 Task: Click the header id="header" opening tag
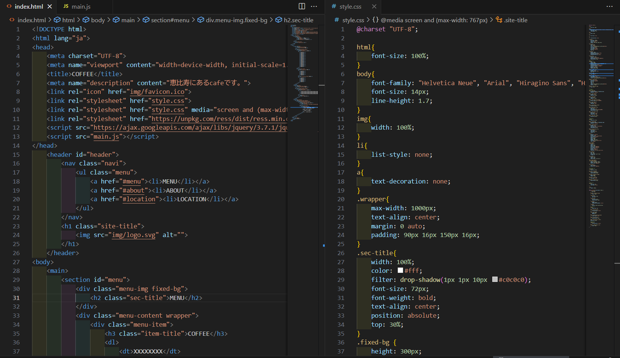click(83, 154)
